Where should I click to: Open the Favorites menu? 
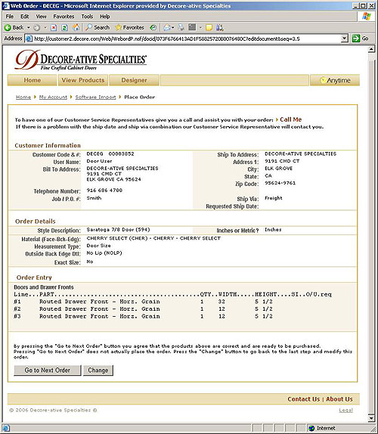(x=64, y=17)
